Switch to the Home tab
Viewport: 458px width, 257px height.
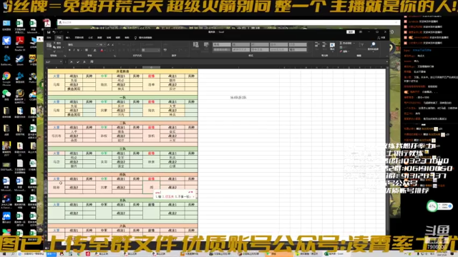[x=59, y=38]
